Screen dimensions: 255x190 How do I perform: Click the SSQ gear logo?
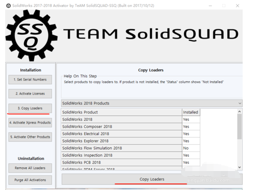click(x=31, y=35)
